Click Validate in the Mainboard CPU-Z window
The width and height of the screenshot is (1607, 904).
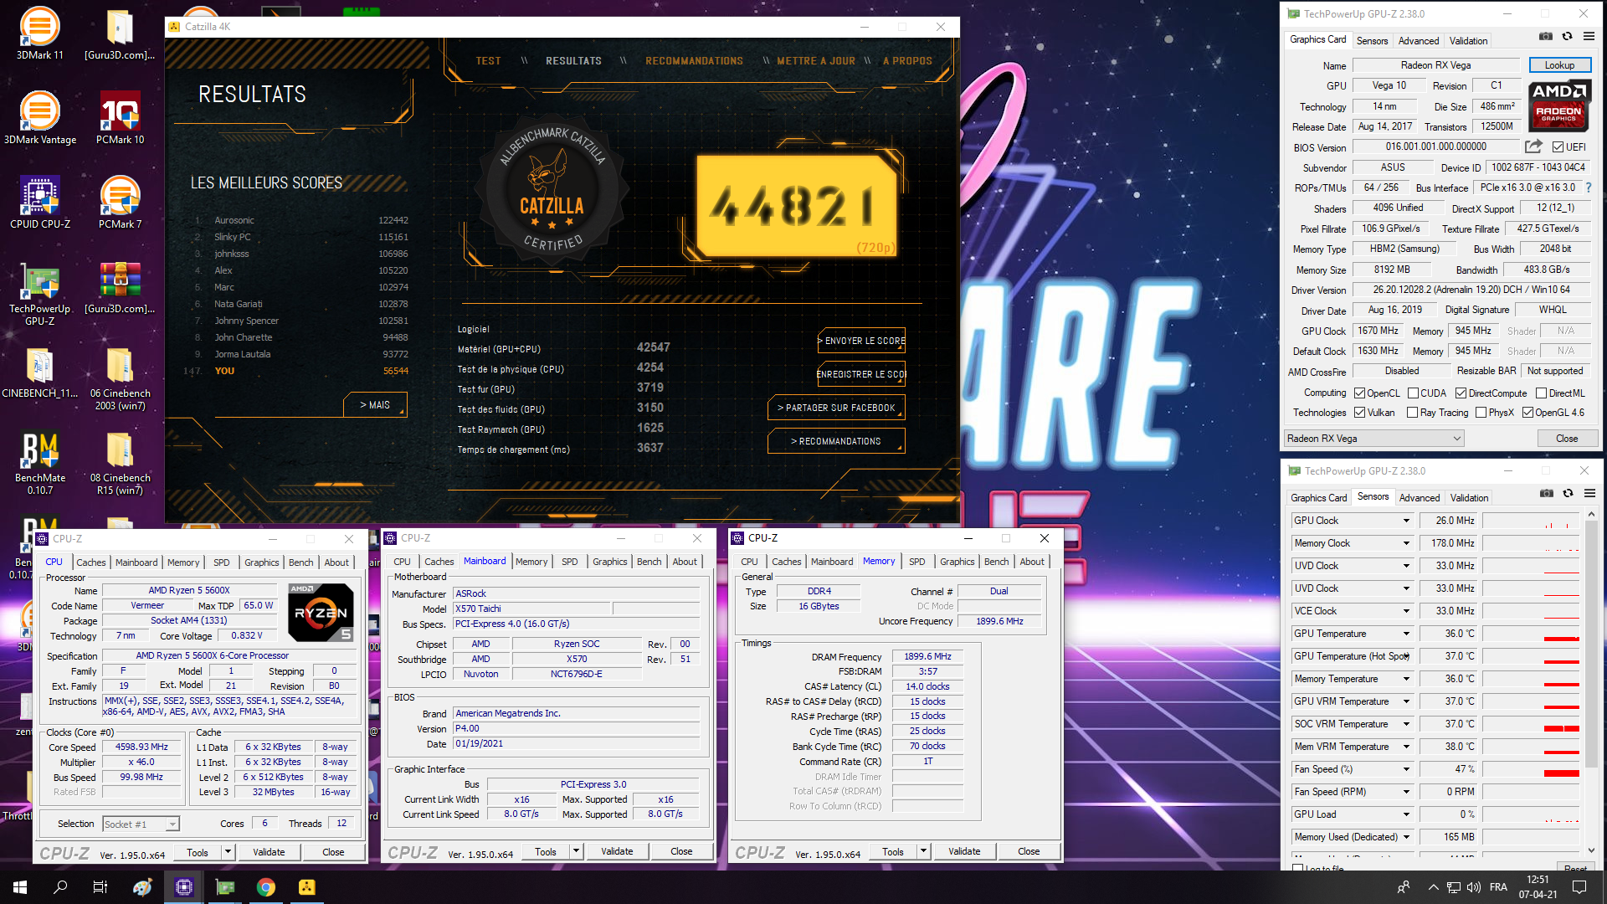tap(617, 851)
